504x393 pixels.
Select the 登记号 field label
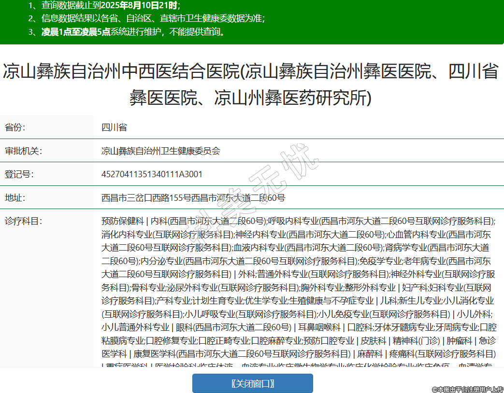[19, 174]
